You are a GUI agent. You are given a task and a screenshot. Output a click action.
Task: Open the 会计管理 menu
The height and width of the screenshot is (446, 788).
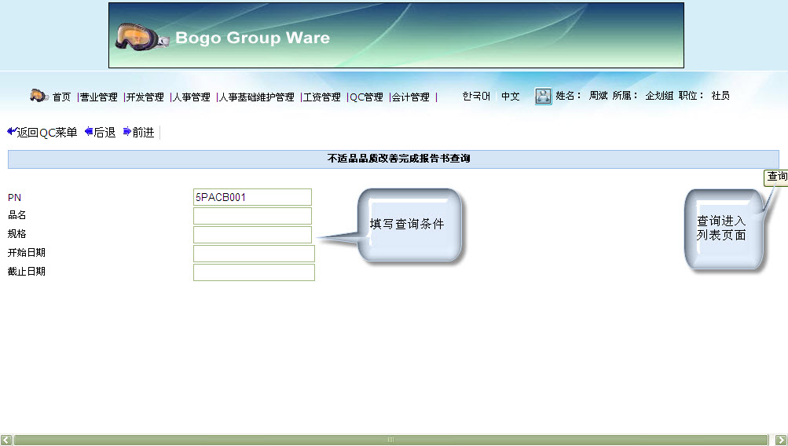410,97
